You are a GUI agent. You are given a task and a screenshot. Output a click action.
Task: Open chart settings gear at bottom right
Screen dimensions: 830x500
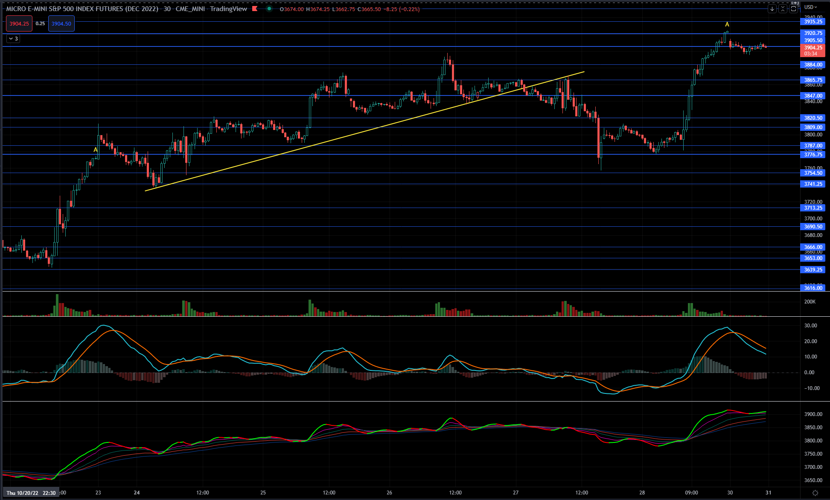tap(815, 493)
